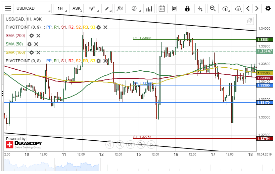
Task: Click the scroll-left arrow chart control
Action: [x=109, y=145]
